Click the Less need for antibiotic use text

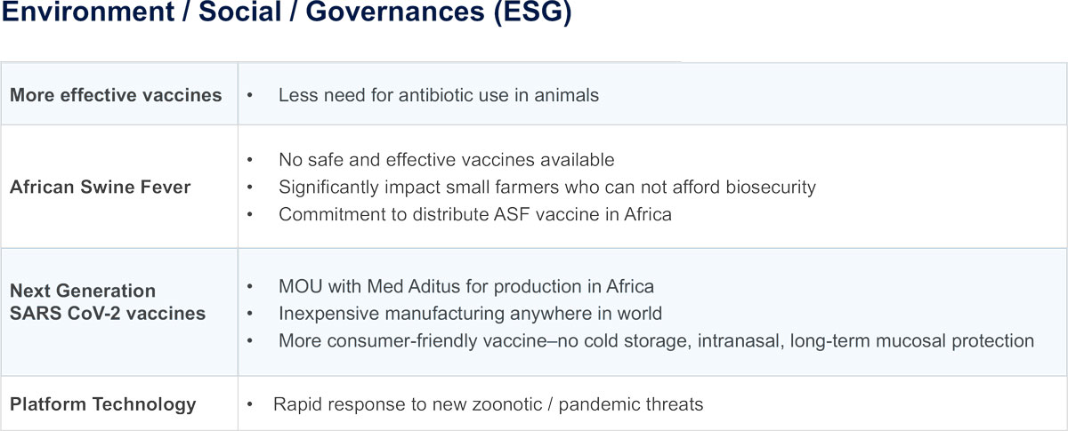point(439,94)
